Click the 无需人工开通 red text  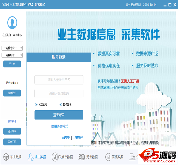click(x=130, y=81)
